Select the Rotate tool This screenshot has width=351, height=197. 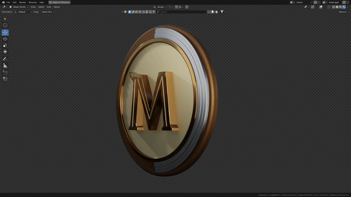click(5, 39)
